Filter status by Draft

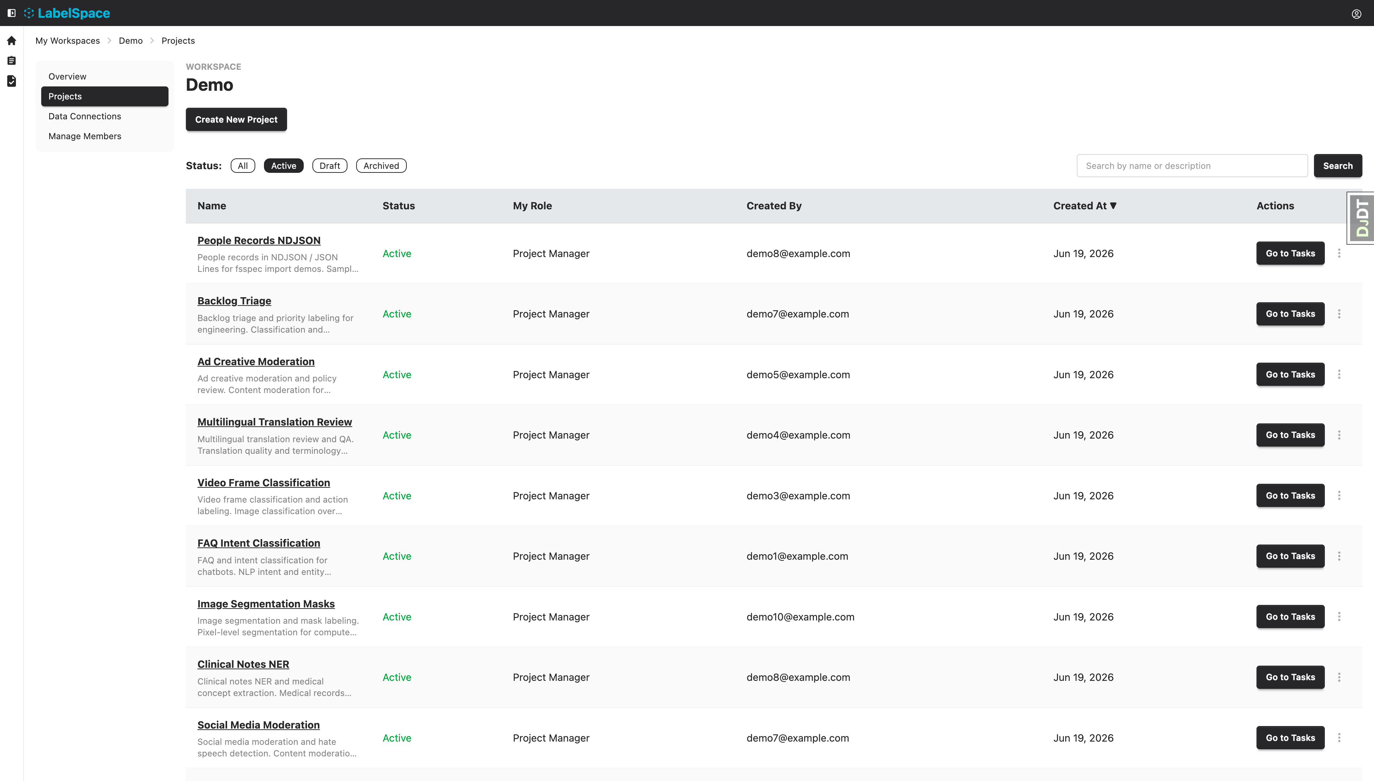(x=329, y=166)
